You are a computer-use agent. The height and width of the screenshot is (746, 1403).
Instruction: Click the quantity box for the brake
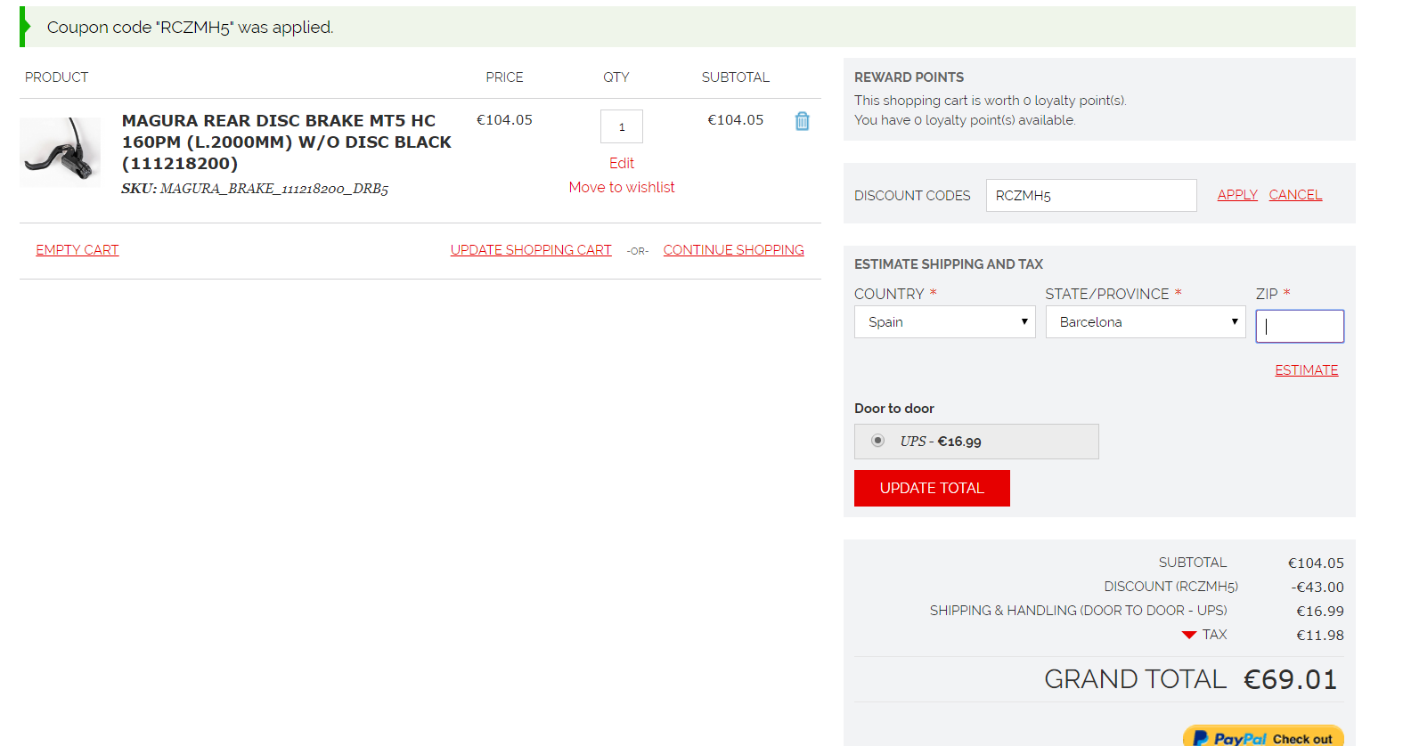[x=622, y=127]
